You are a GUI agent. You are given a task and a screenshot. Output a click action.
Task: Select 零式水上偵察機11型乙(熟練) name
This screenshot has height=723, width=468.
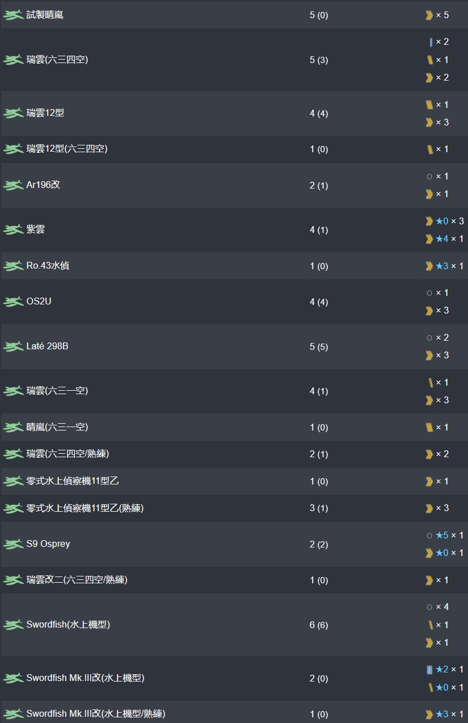[x=85, y=508]
